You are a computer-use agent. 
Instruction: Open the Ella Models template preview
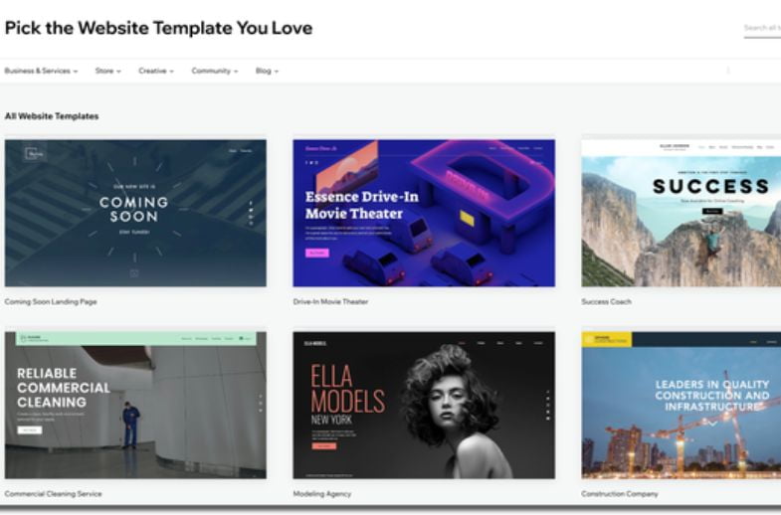pos(424,405)
